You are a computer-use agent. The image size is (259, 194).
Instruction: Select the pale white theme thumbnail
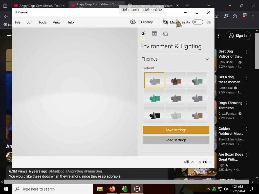click(x=176, y=115)
